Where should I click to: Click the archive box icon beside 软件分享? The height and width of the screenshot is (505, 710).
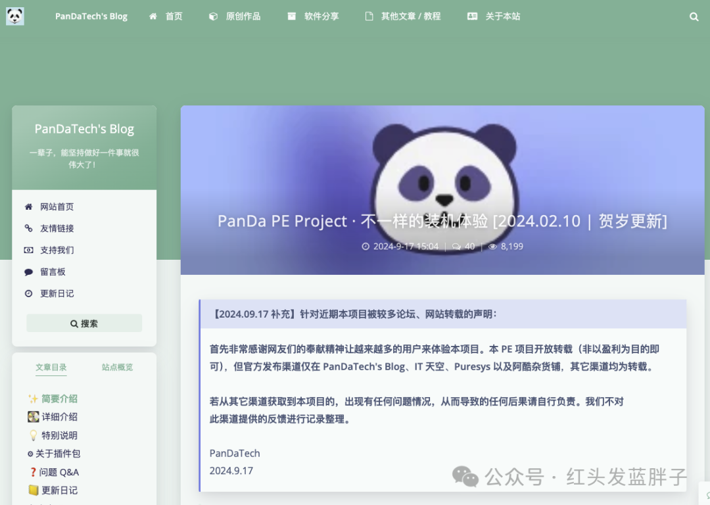click(x=292, y=16)
